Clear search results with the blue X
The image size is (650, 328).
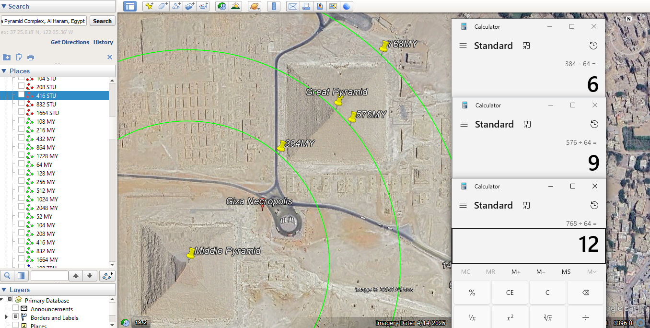click(109, 57)
